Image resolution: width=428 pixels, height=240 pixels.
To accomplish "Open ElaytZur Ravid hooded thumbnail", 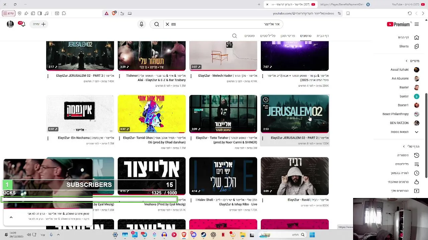I will click(x=295, y=176).
